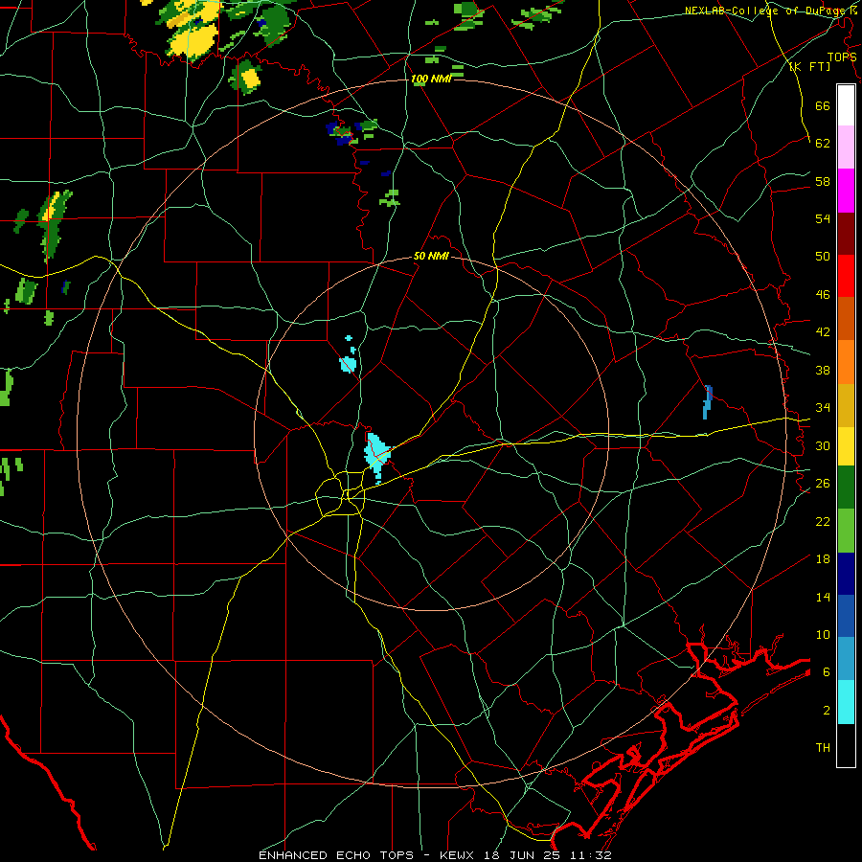This screenshot has height=862, width=862.
Task: Click the 'TH' legend label
Action: 823,747
